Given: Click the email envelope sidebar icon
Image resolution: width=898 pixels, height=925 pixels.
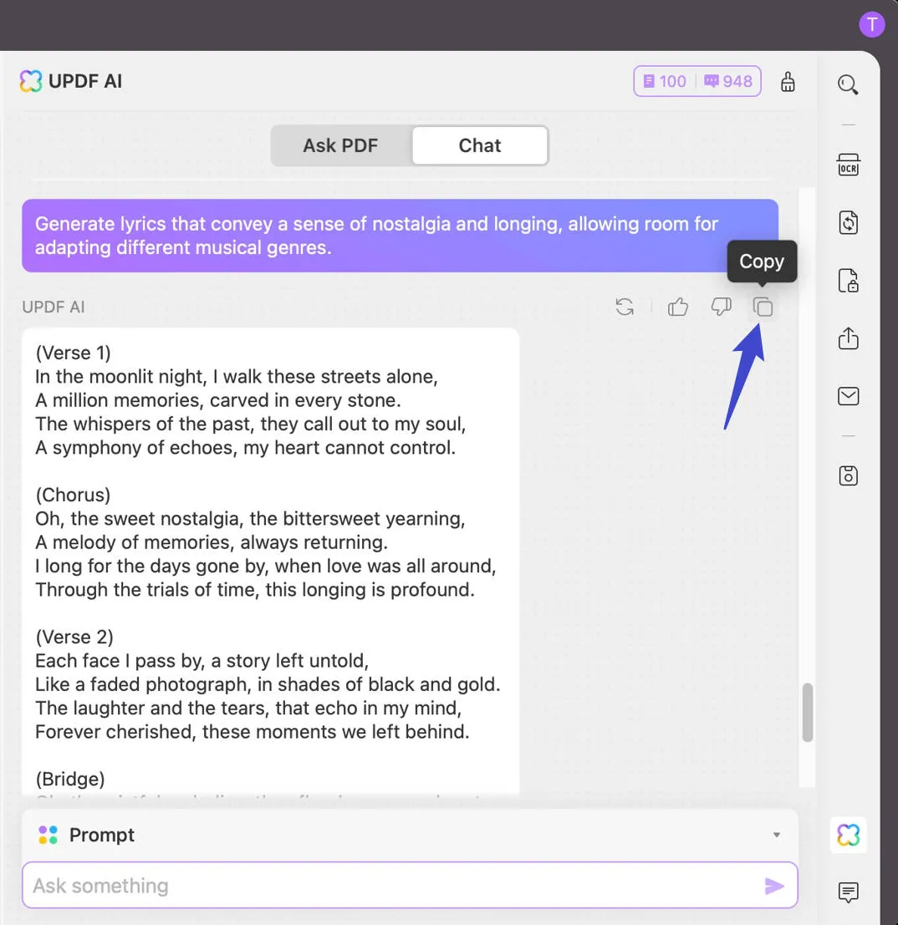Looking at the screenshot, I should click(849, 396).
